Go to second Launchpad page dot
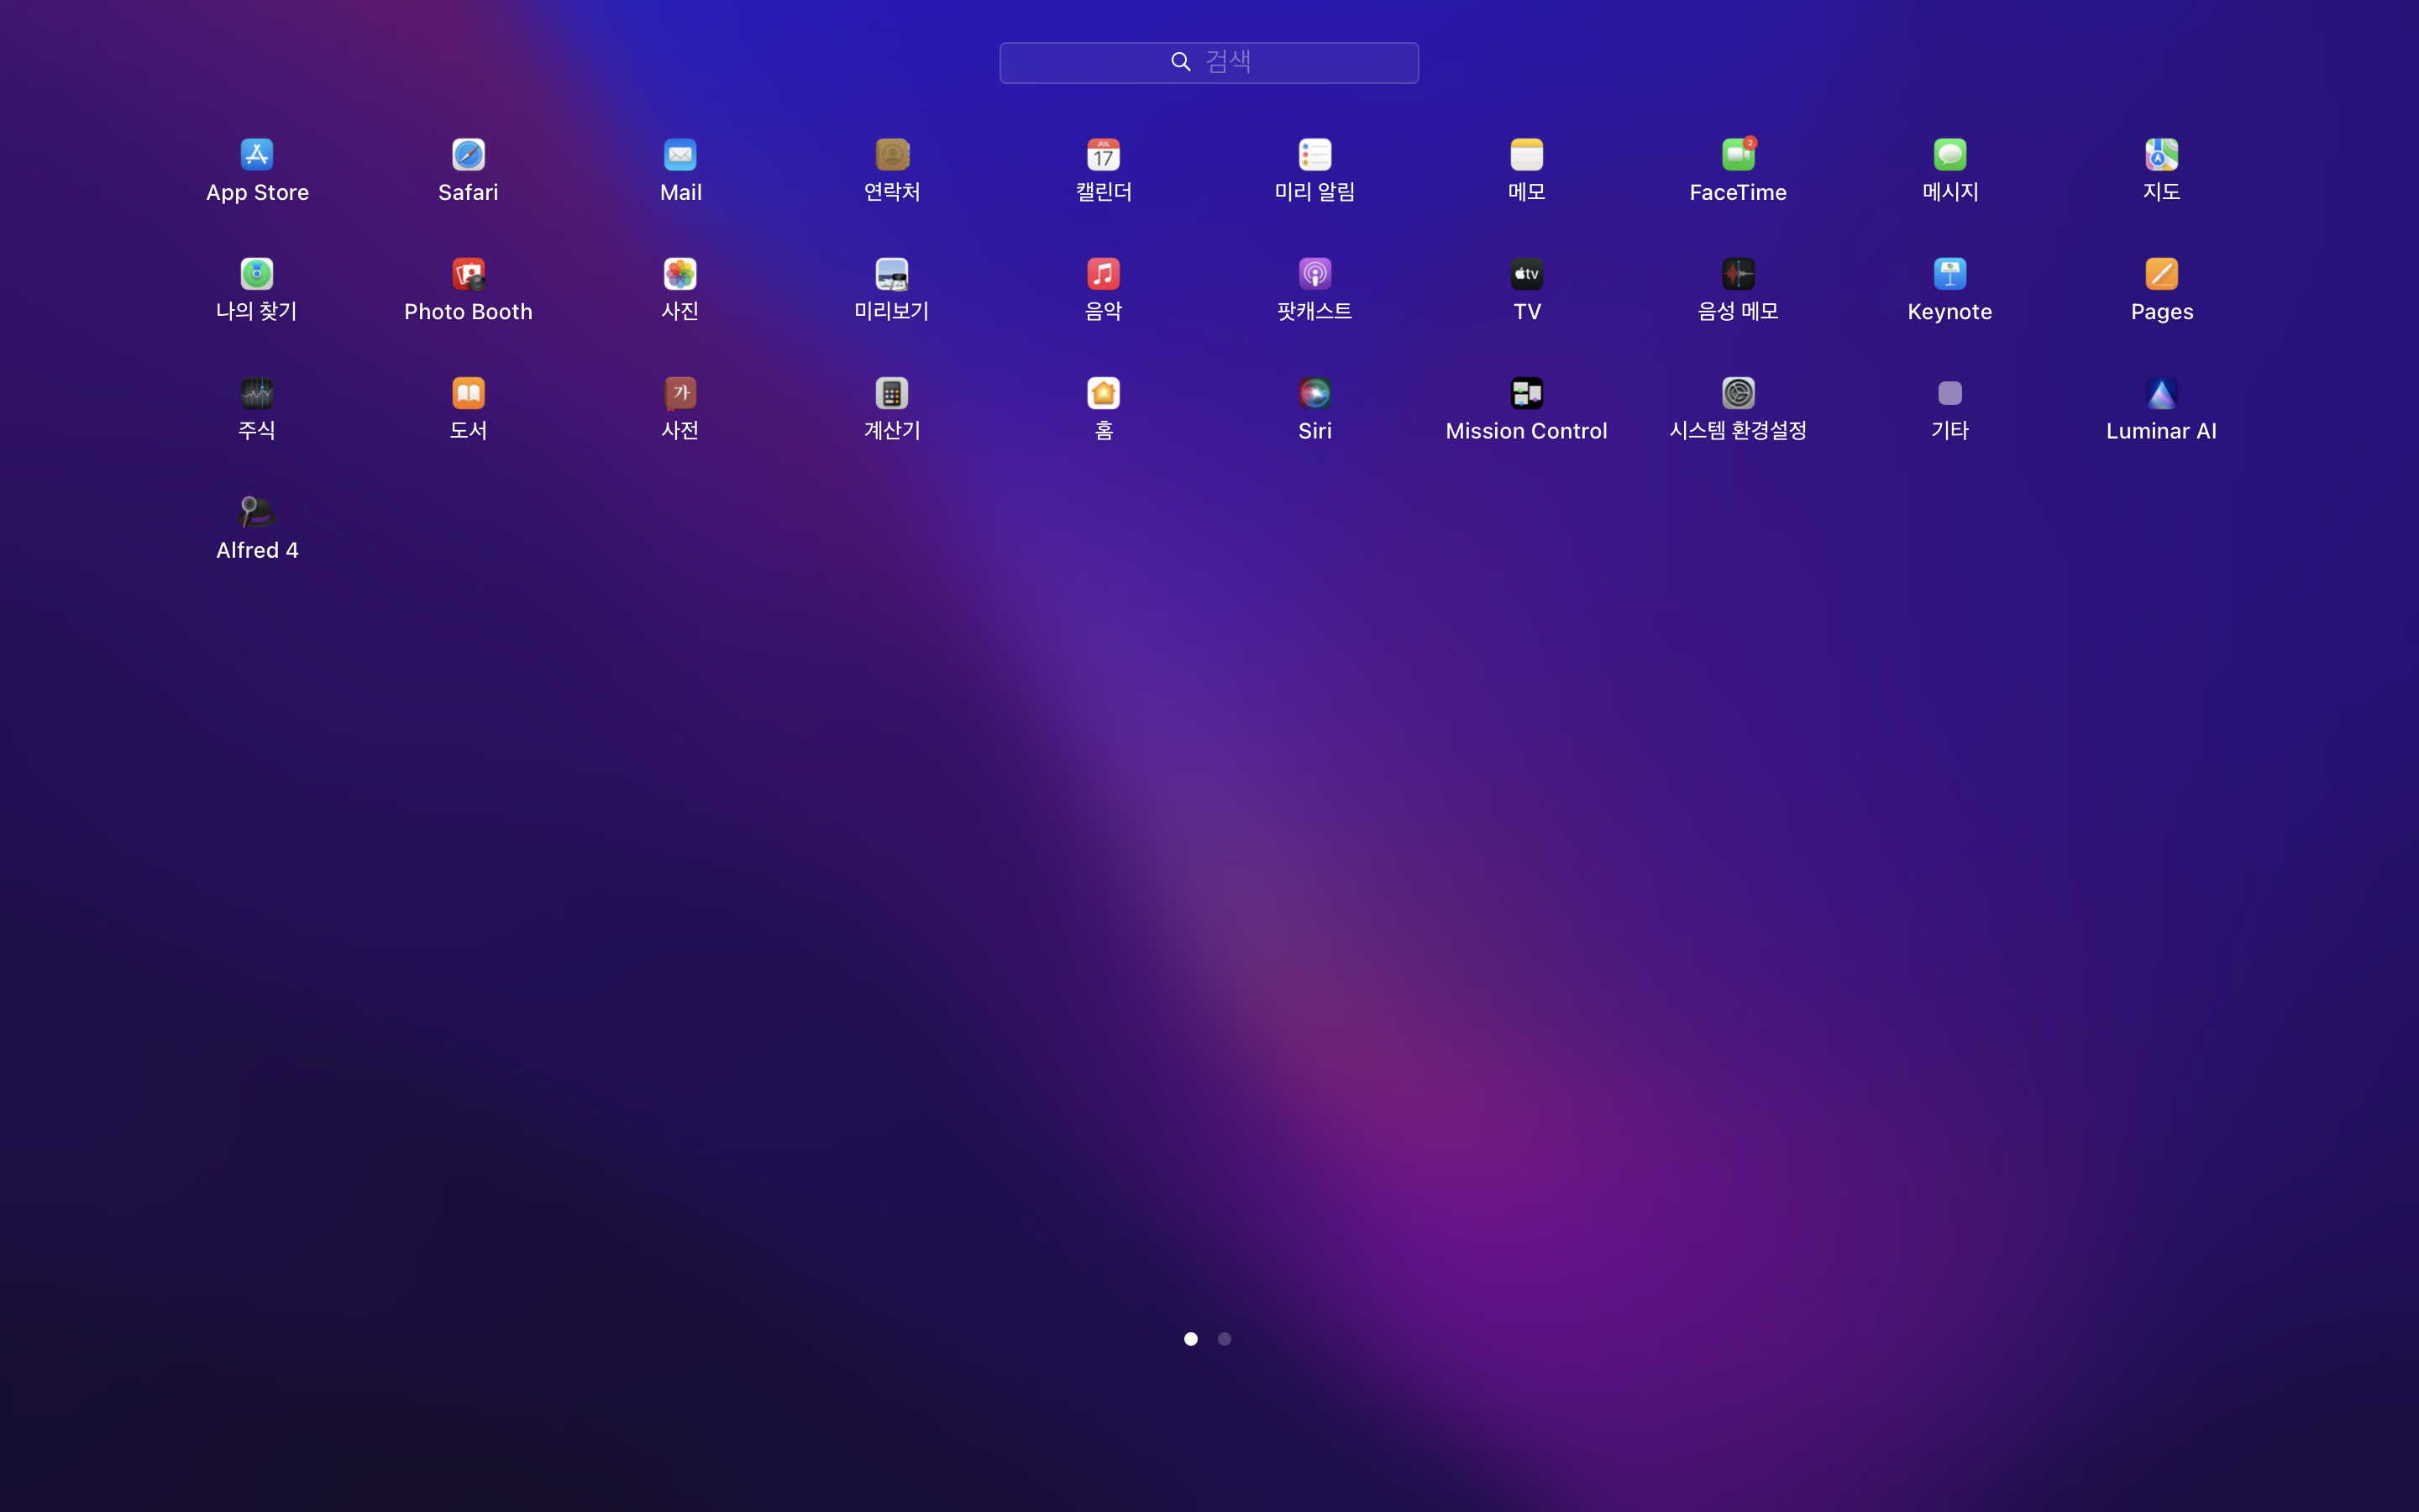2419x1512 pixels. tap(1225, 1338)
